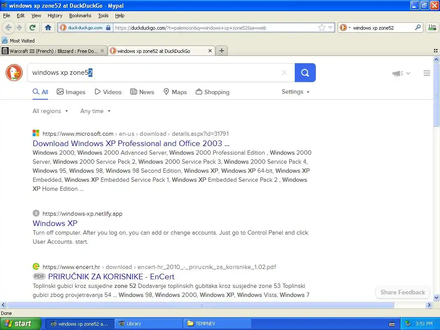The height and width of the screenshot is (330, 440).
Task: Open the TEMPNEV folder from taskbar
Action: (217, 324)
